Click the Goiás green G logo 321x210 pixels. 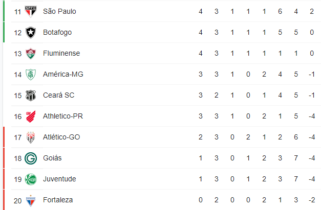pos(31,158)
